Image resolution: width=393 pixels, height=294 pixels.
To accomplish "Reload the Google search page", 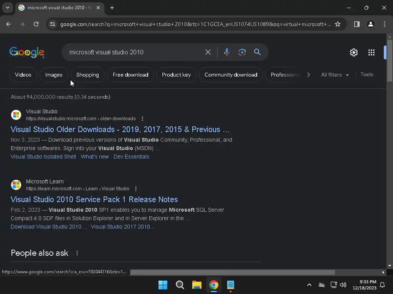I will click(x=36, y=24).
